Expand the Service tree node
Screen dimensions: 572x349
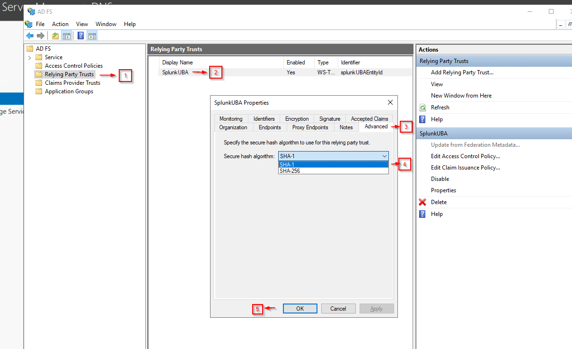[x=29, y=57]
